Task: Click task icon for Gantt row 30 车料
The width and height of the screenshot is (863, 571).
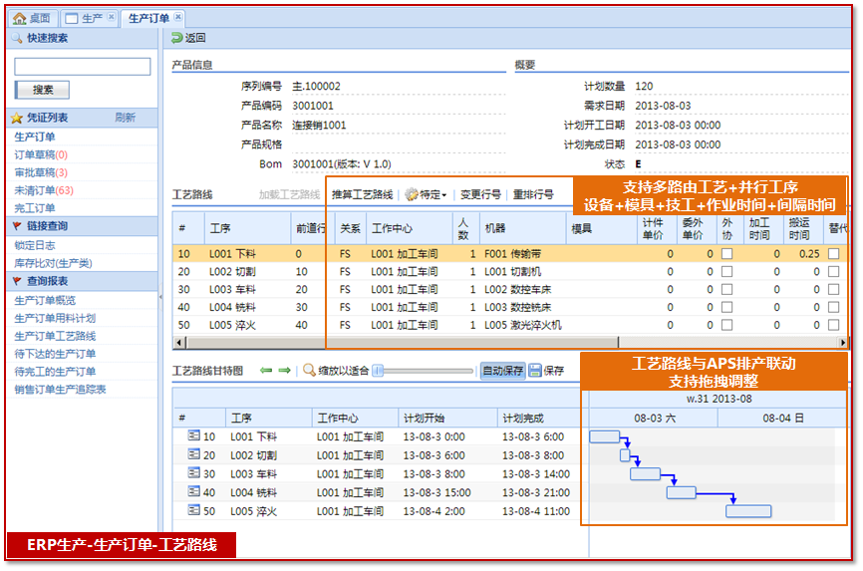Action: pos(193,472)
